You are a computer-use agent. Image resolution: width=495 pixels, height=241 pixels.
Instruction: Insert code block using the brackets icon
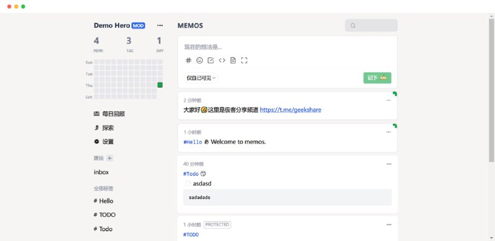click(222, 60)
